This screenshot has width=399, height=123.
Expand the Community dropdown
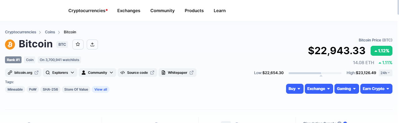click(97, 73)
